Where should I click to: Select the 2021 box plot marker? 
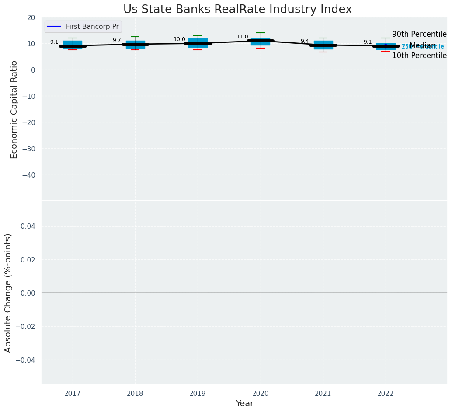point(323,45)
